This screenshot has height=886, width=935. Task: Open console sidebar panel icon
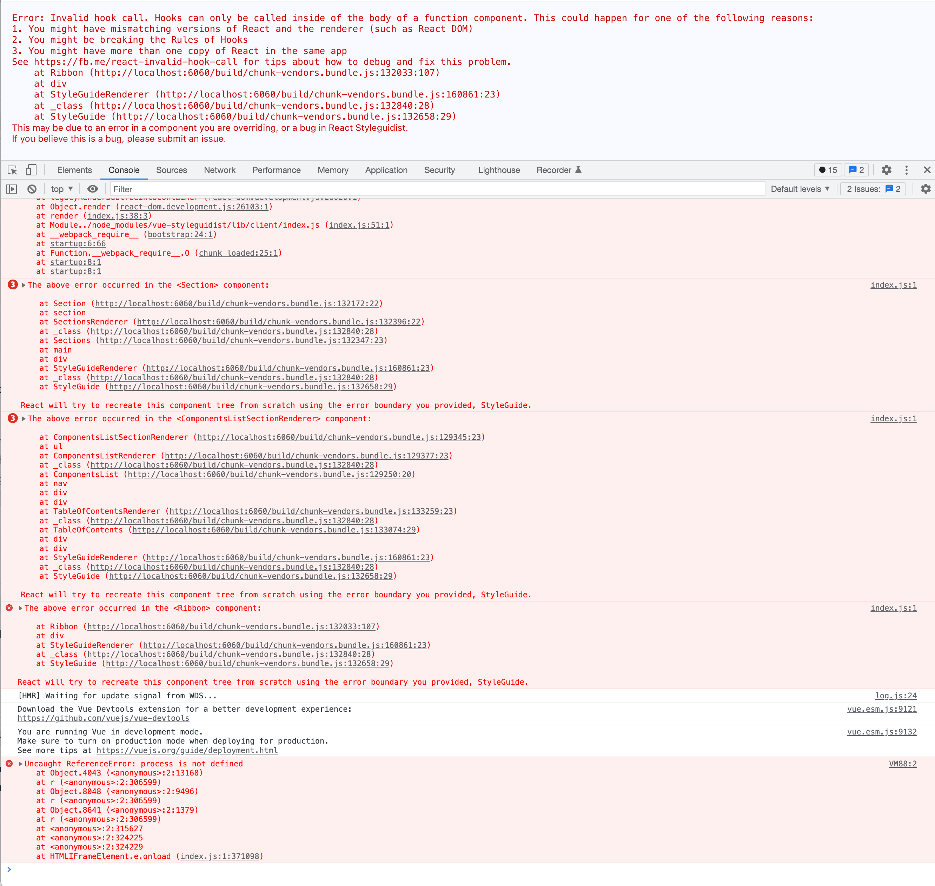click(x=12, y=188)
